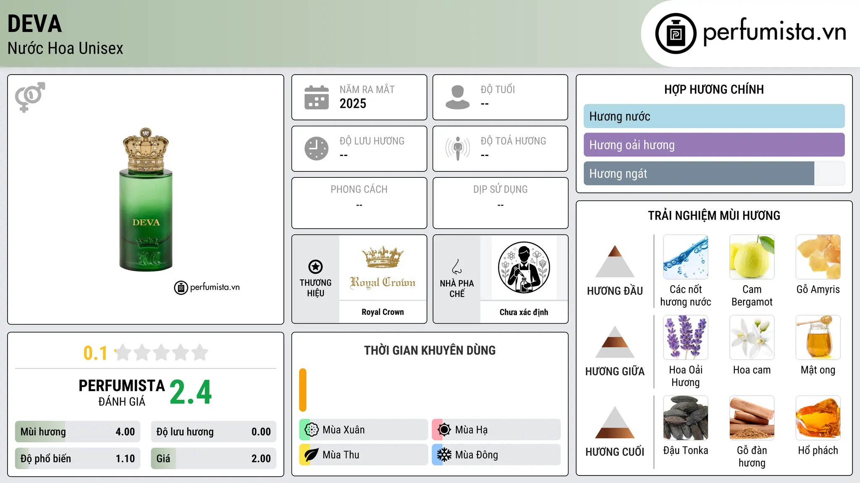Click the star rating row icons
This screenshot has width=860, height=483.
pyautogui.click(x=161, y=353)
